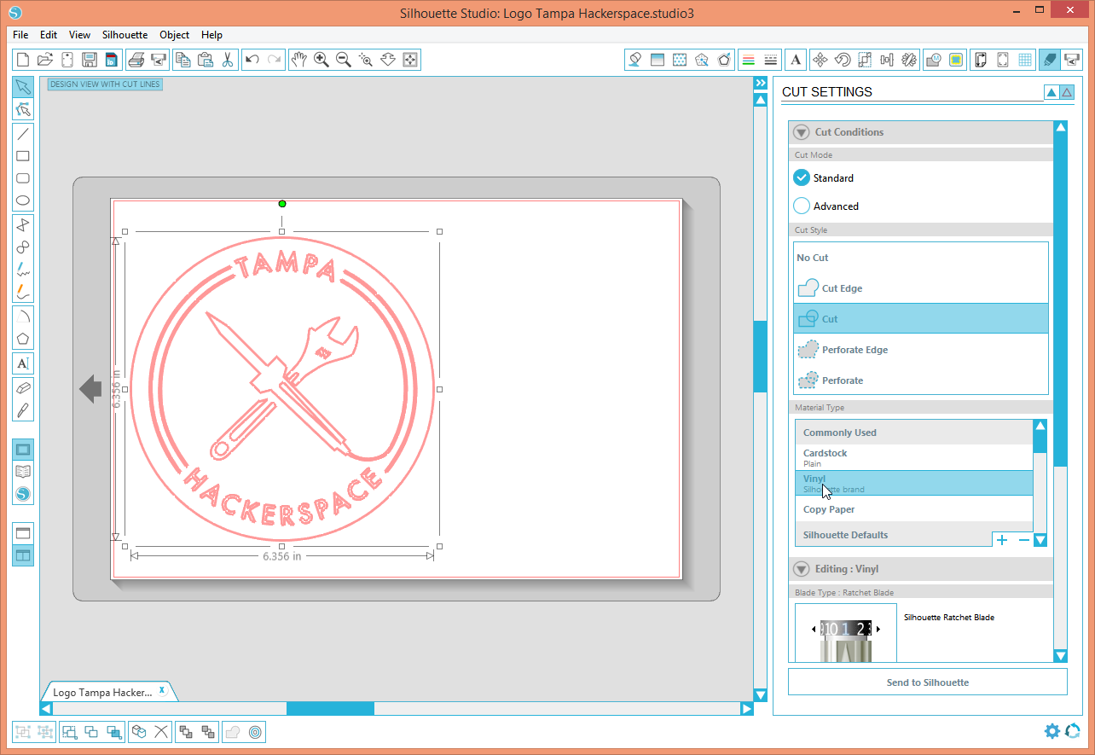This screenshot has height=755, width=1095.
Task: Select the Edit Points tool
Action: click(x=23, y=109)
